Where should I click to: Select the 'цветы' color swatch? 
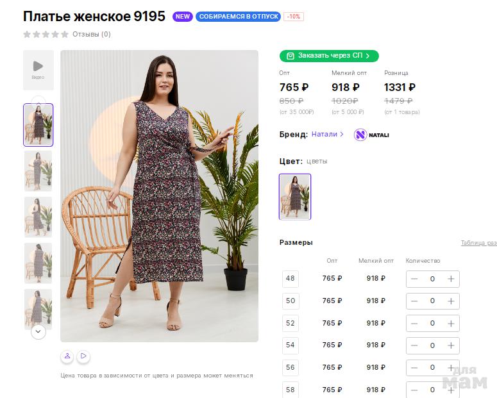tap(295, 197)
